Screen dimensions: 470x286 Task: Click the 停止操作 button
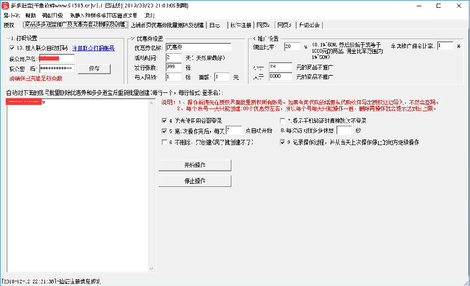pyautogui.click(x=195, y=181)
